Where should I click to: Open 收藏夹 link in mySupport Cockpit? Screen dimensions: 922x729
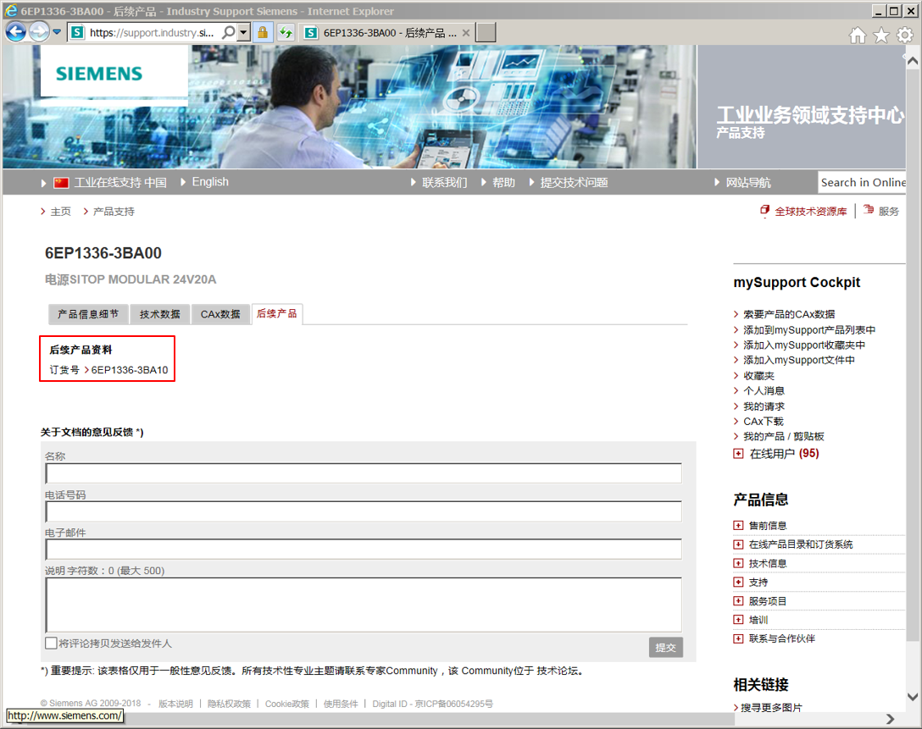tap(759, 376)
